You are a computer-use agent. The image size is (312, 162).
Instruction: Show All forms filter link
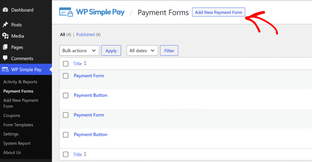(62, 35)
